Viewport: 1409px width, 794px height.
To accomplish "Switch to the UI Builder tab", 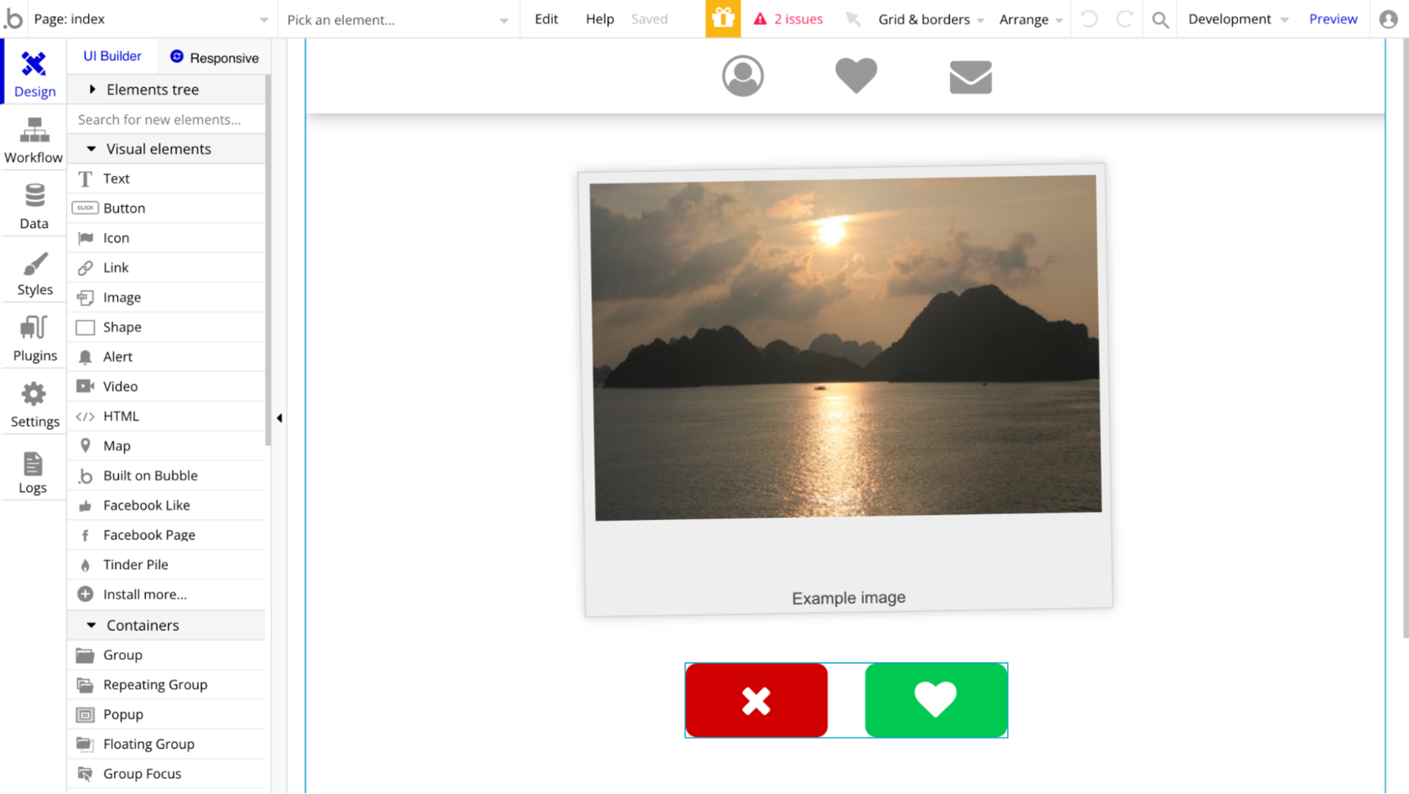I will coord(112,56).
